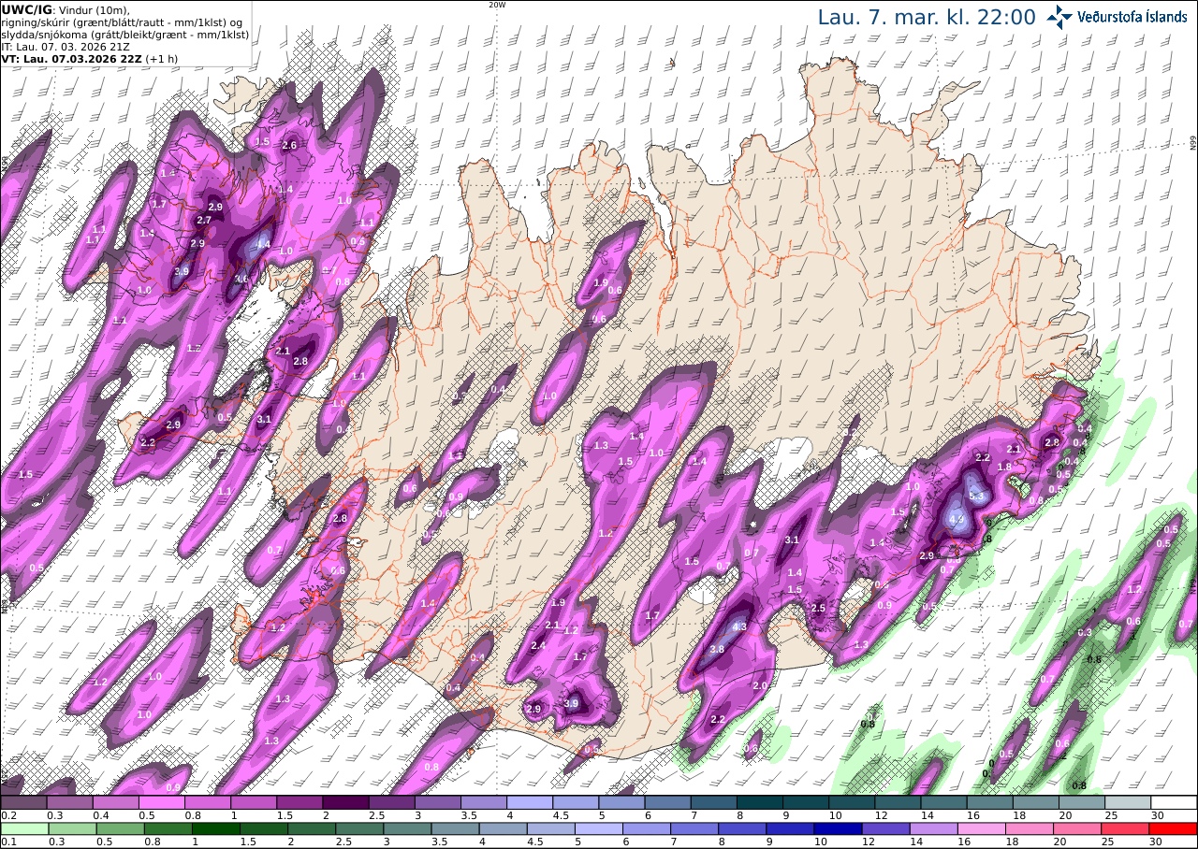Image resolution: width=1198 pixels, height=849 pixels.
Task: Pick snow legend swatch between 0.5 and 0.8
Action: (161, 801)
